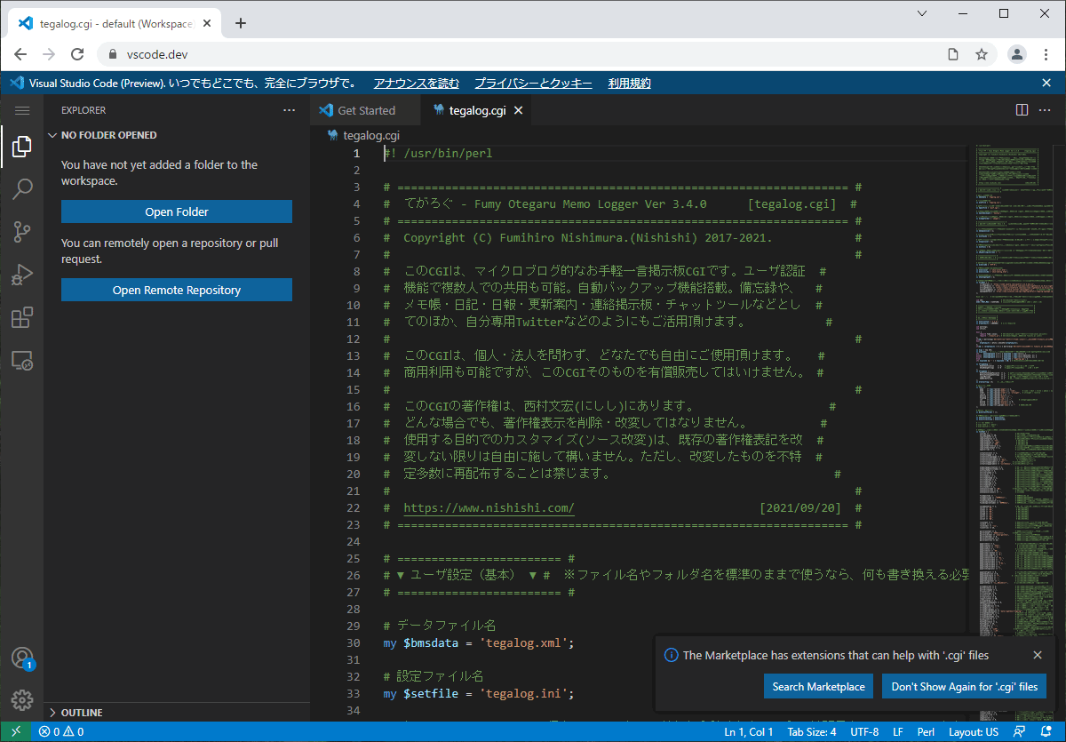Open problems panel from errors and warnings count
The height and width of the screenshot is (742, 1066).
61,731
